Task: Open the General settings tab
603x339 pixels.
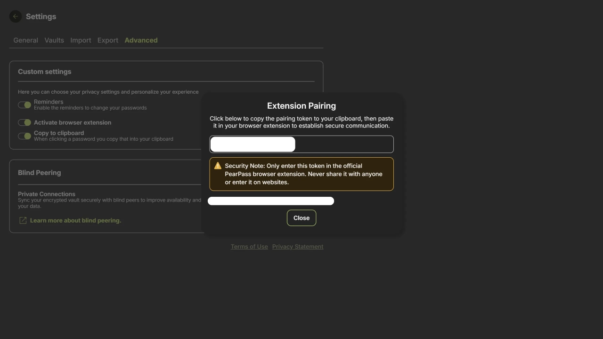Action: point(25,40)
